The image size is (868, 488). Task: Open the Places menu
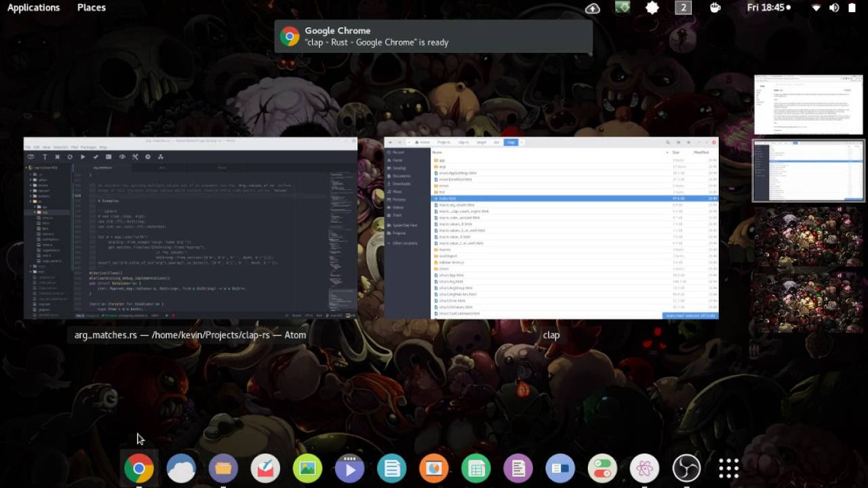[x=92, y=7]
